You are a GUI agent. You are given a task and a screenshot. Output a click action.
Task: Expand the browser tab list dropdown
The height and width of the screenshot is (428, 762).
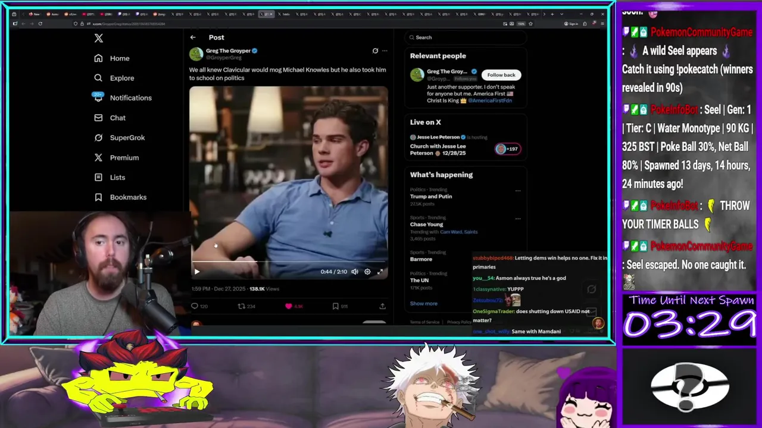pos(561,14)
